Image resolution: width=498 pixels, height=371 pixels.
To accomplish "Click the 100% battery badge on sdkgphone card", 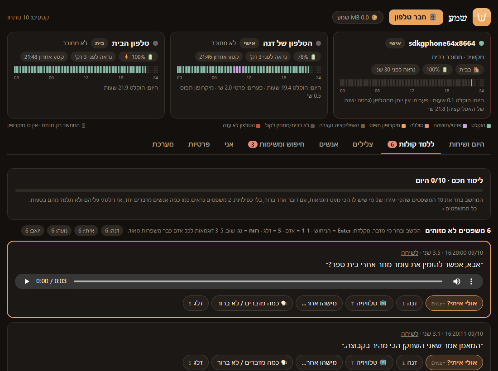I will pyautogui.click(x=437, y=70).
